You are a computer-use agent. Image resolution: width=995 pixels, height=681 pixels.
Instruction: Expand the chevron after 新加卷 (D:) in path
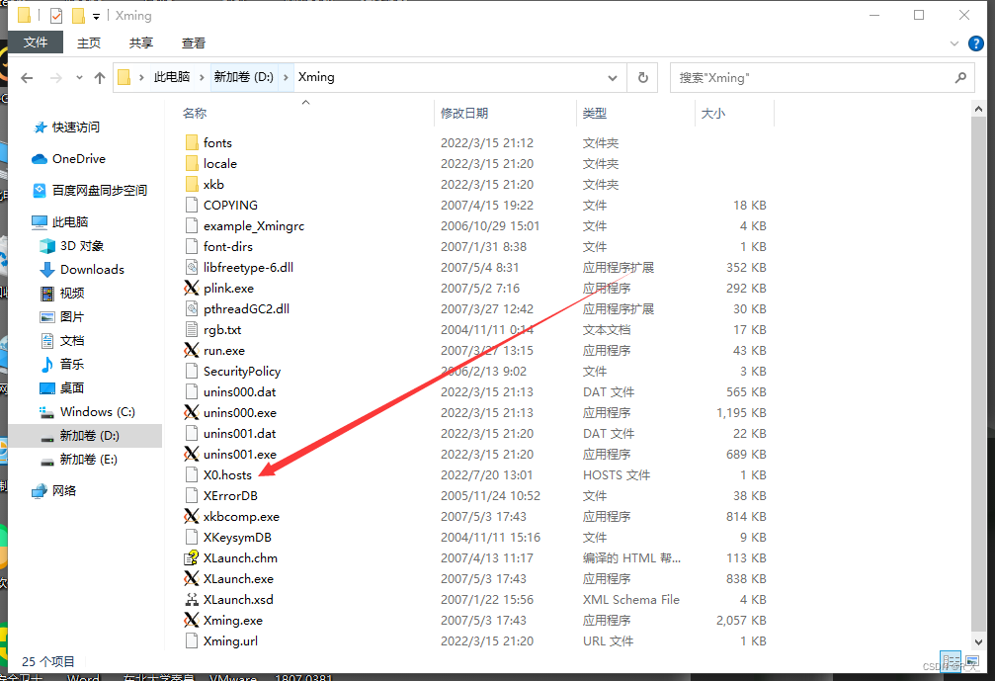pyautogui.click(x=286, y=77)
